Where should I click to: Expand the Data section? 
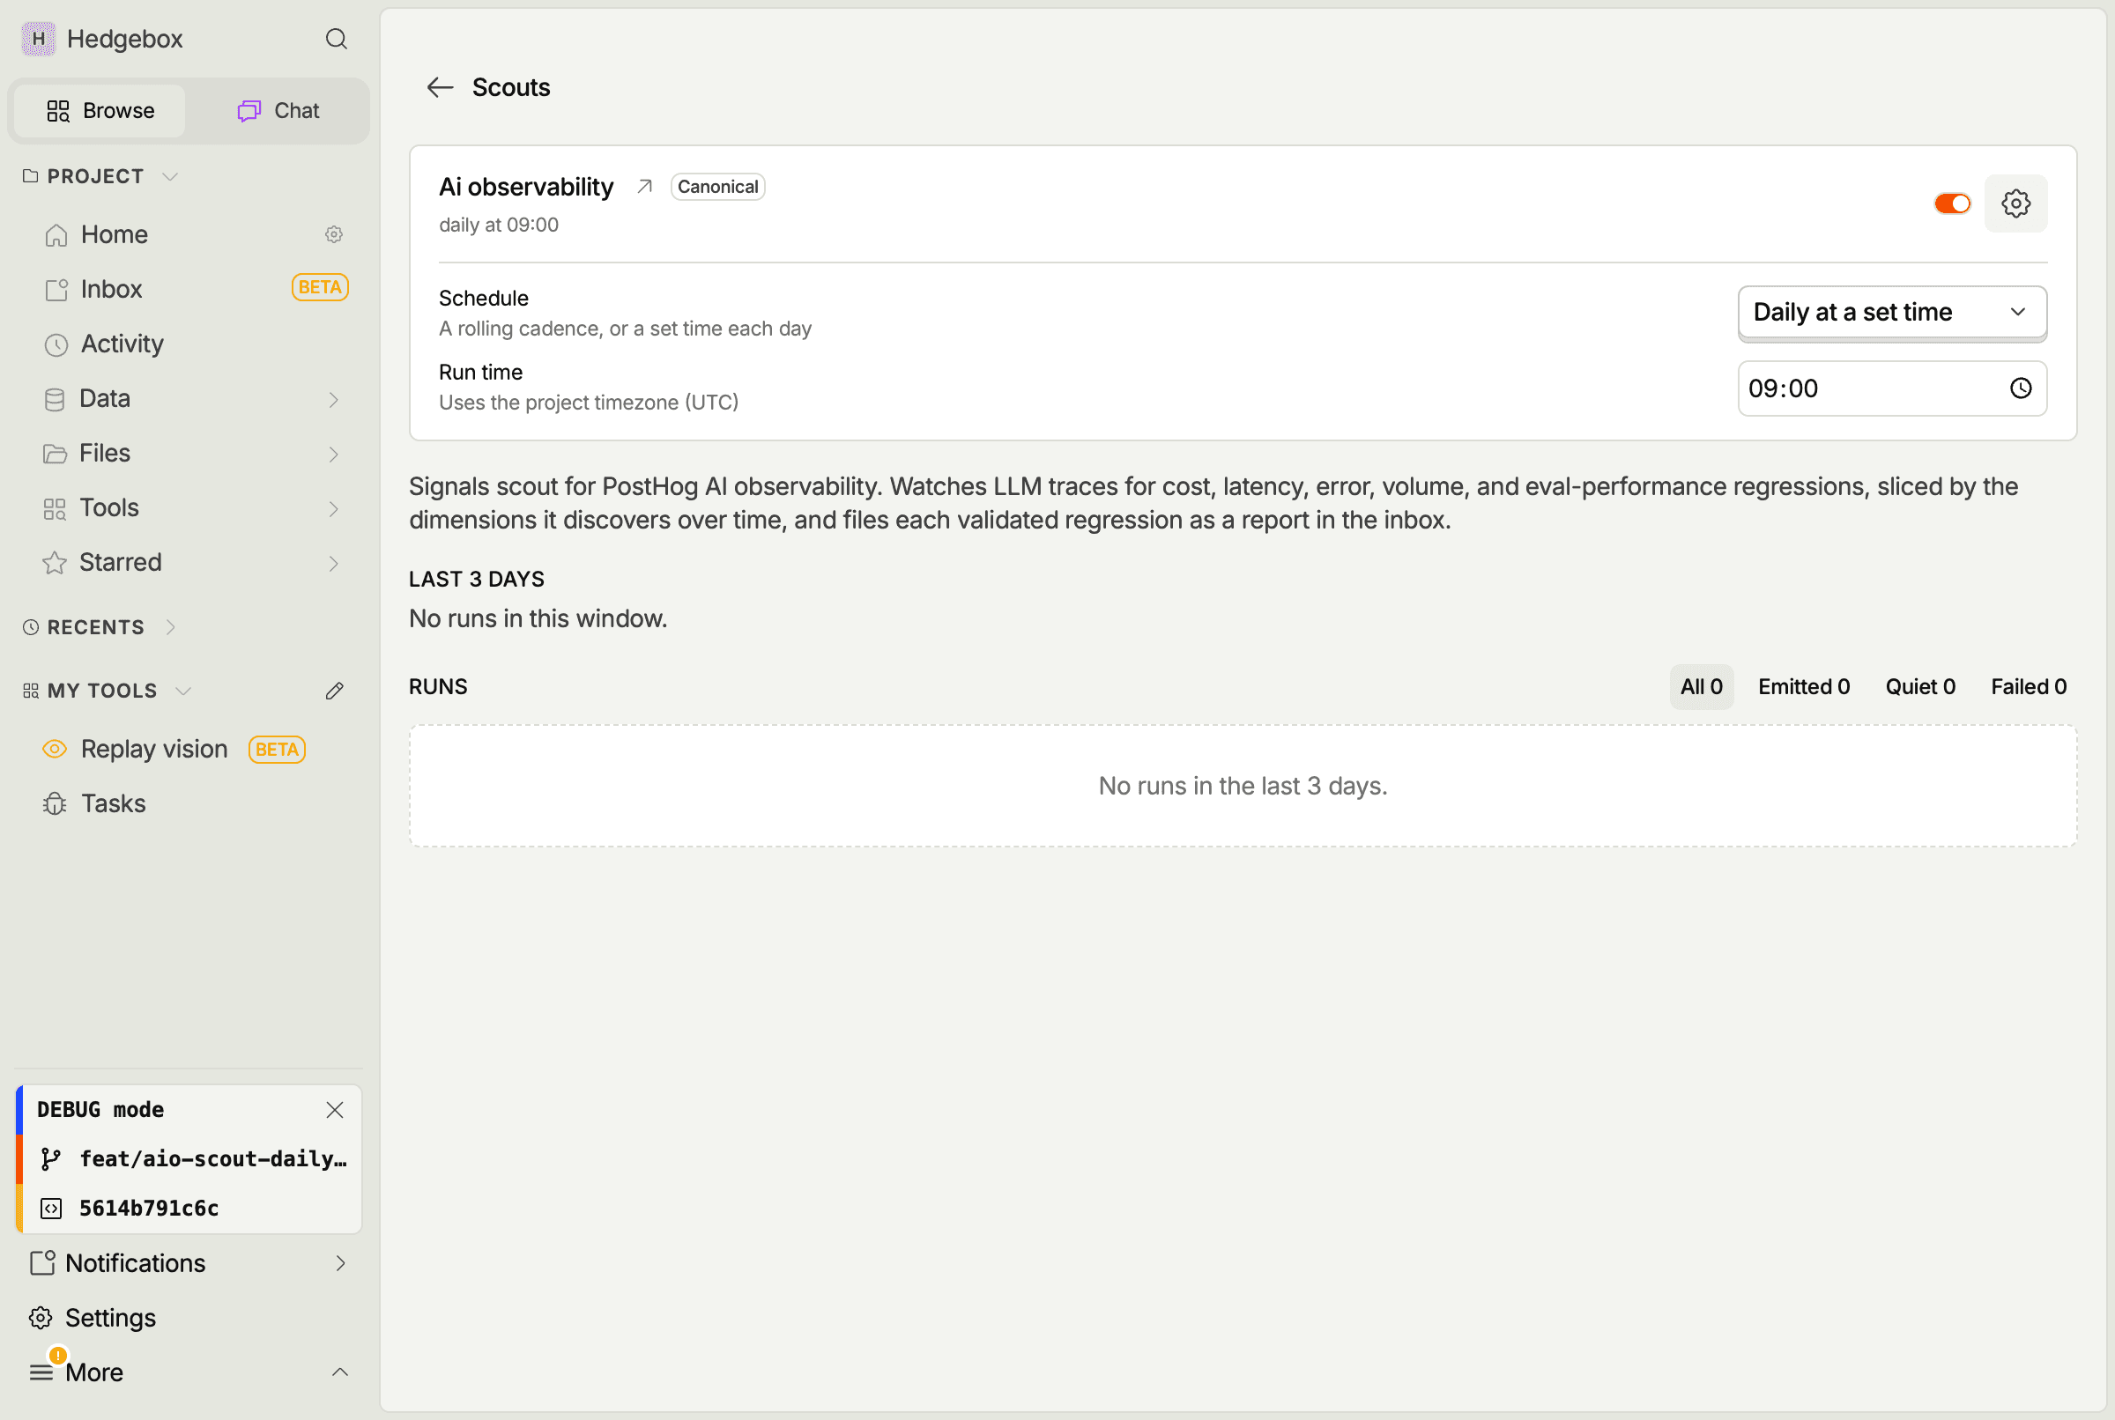[189, 398]
